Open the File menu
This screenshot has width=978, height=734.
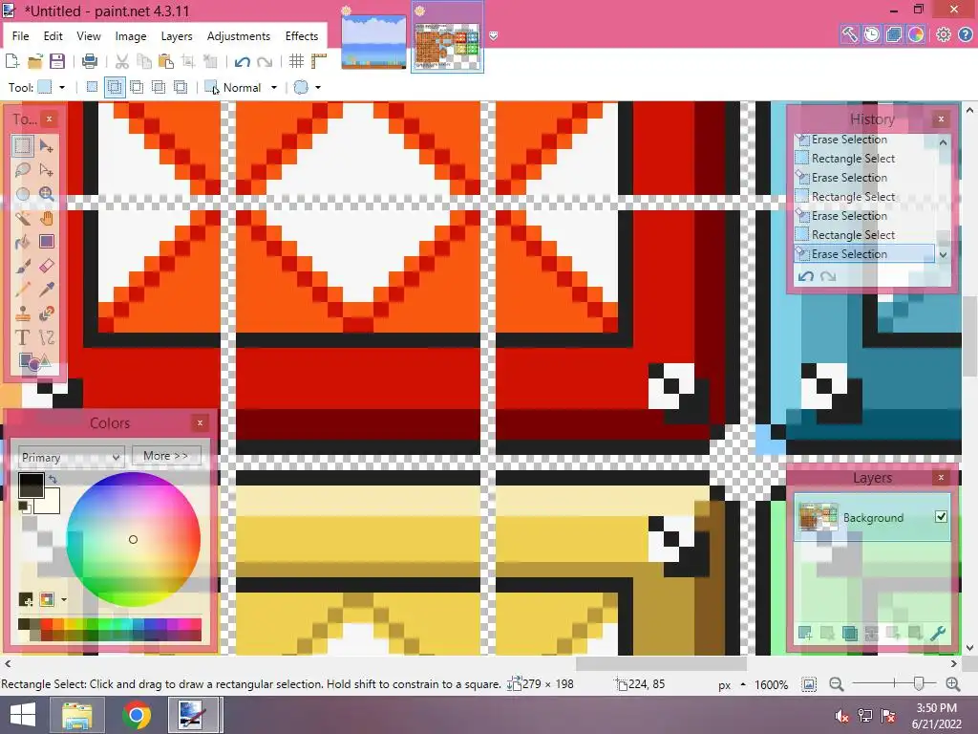[21, 36]
